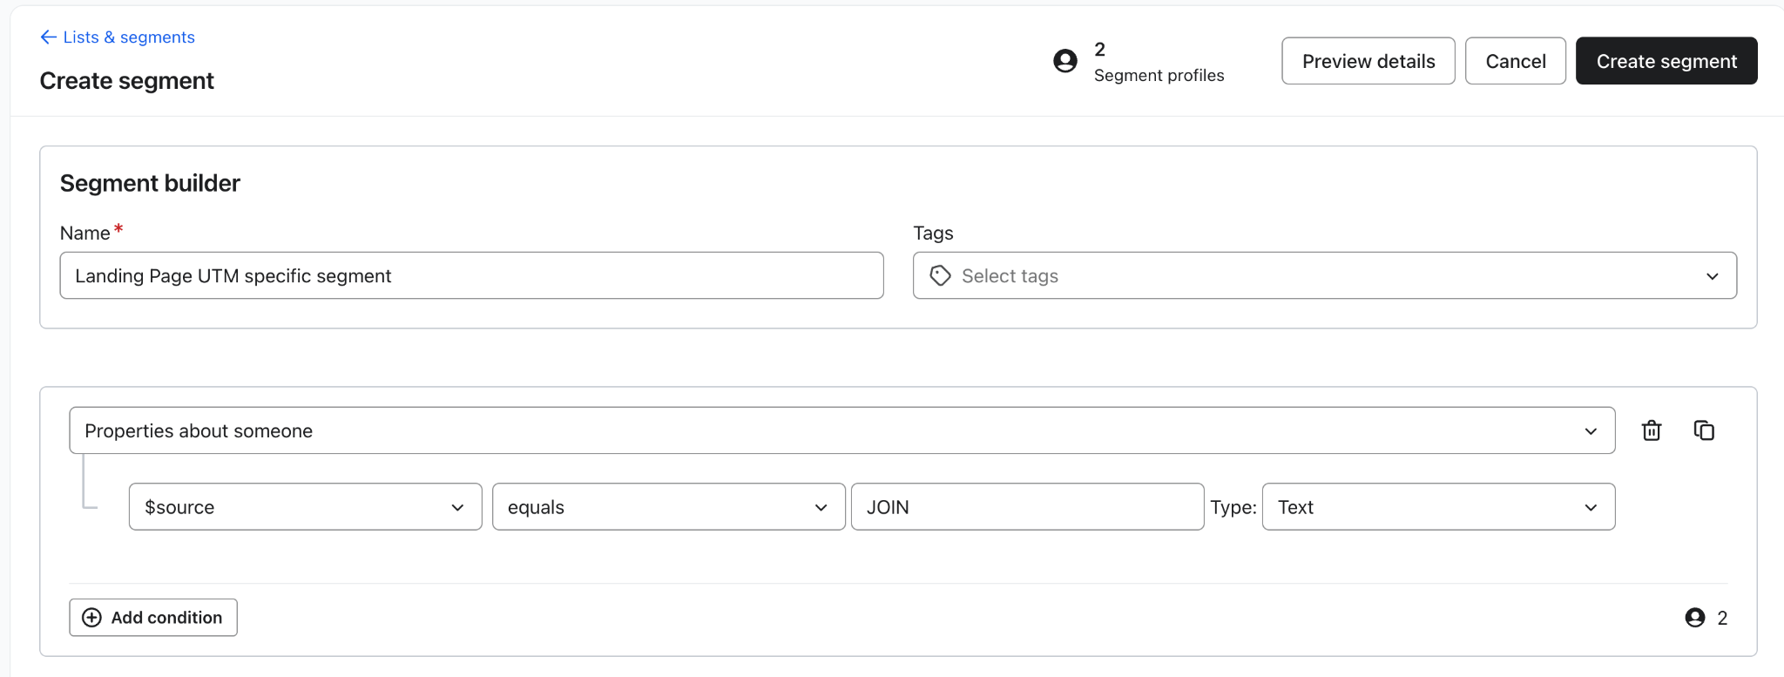Click the profile icon beside Segment profiles
This screenshot has height=677, width=1784.
(x=1064, y=61)
